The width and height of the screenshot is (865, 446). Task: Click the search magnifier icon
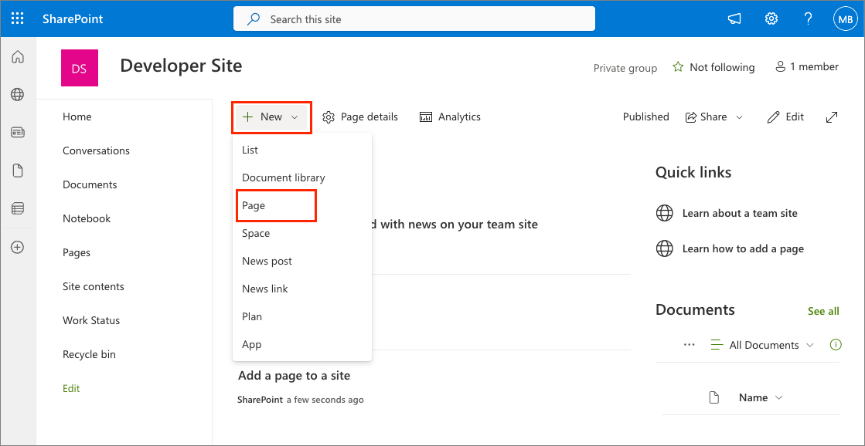(254, 19)
